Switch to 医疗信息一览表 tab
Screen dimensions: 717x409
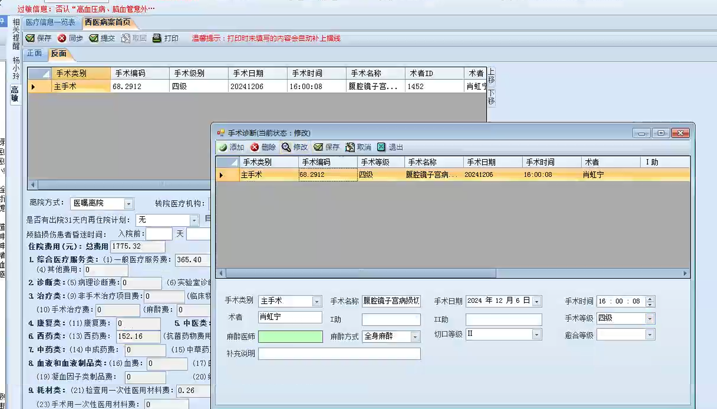click(51, 22)
